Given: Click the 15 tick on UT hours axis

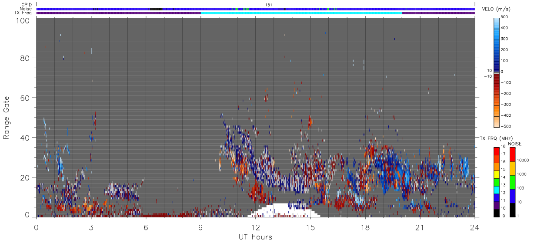Looking at the screenshot, I should [310, 227].
